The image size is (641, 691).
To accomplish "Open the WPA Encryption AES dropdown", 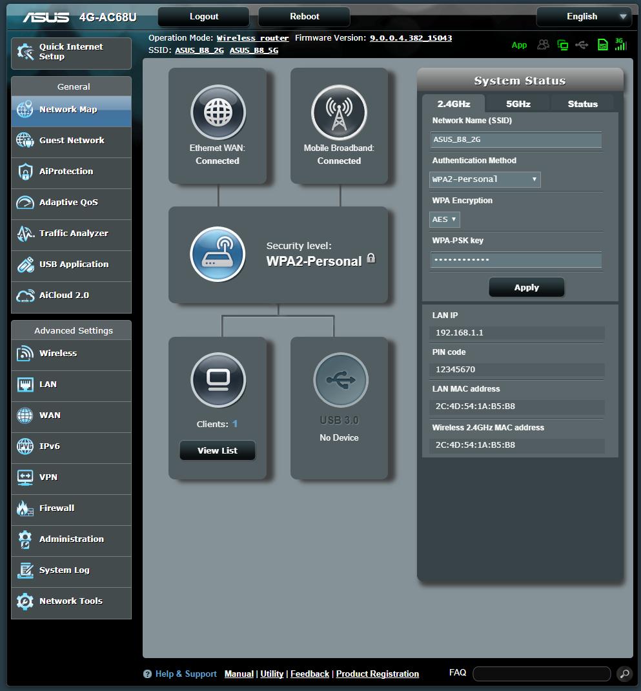I will 444,219.
